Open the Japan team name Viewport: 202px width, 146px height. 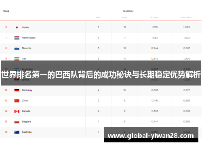pyautogui.click(x=25, y=27)
